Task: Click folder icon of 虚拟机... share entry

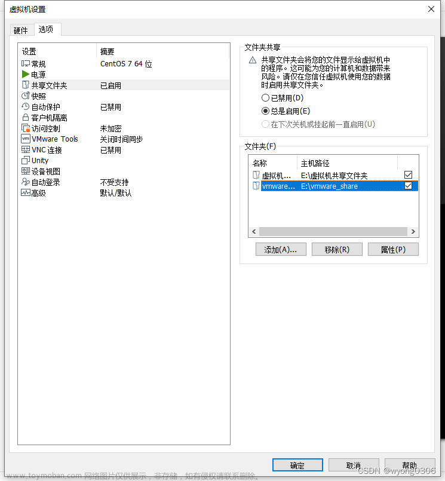Action: coord(256,175)
